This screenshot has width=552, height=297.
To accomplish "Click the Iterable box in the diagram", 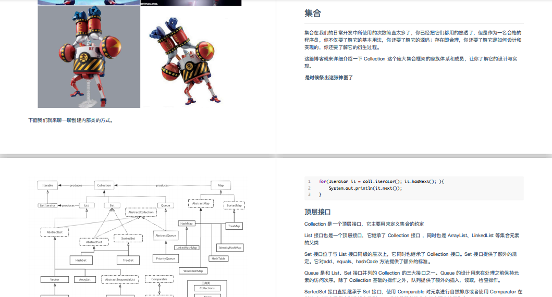I will [47, 185].
